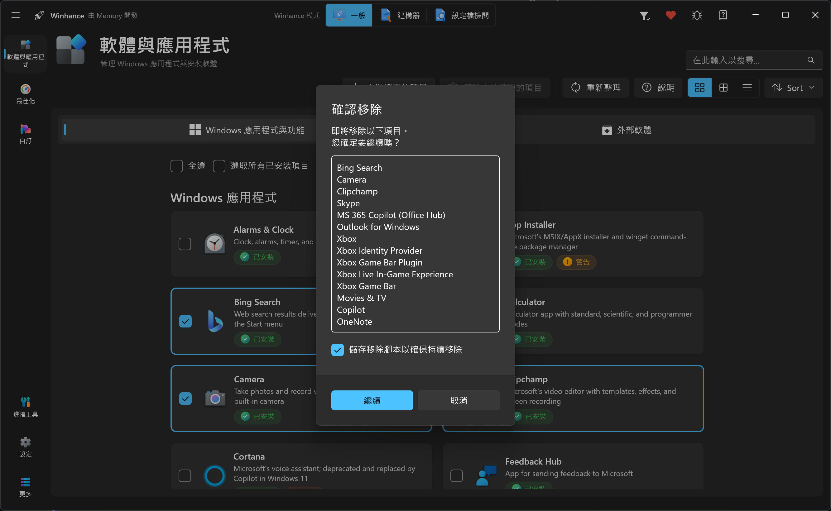The height and width of the screenshot is (511, 831).
Task: Click the 已安裝 badge under Alarms & Clock
Action: tap(257, 257)
